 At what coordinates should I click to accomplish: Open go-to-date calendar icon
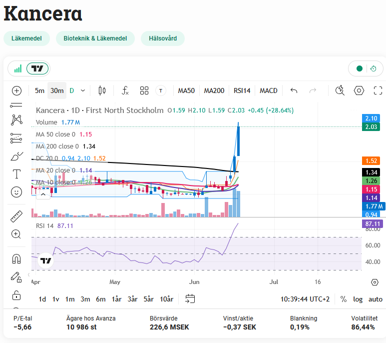[x=190, y=299]
